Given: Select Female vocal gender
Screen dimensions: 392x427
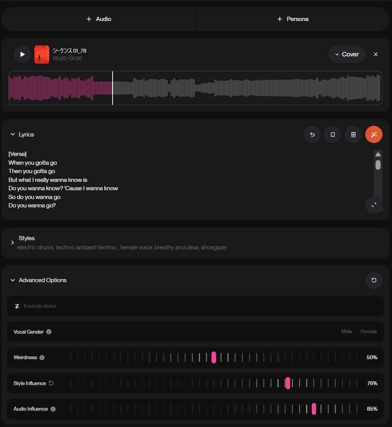Looking at the screenshot, I should 368,332.
